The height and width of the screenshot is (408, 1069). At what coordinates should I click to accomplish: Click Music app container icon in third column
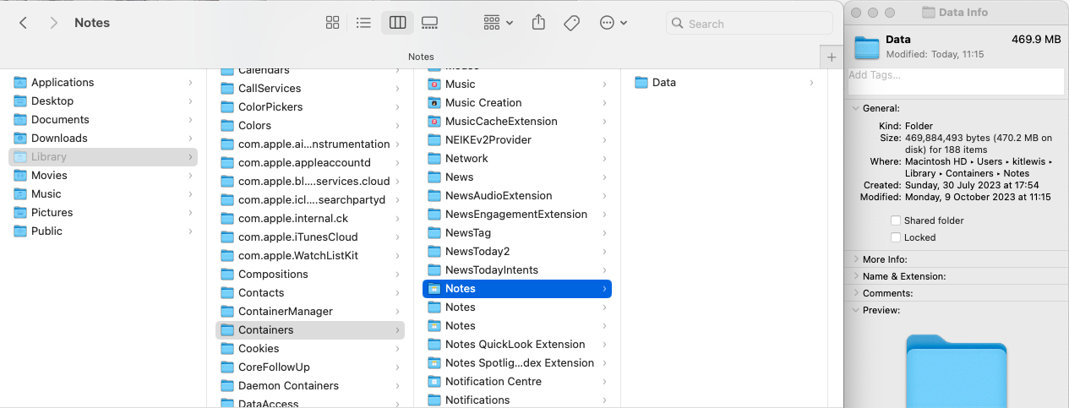[x=434, y=84]
